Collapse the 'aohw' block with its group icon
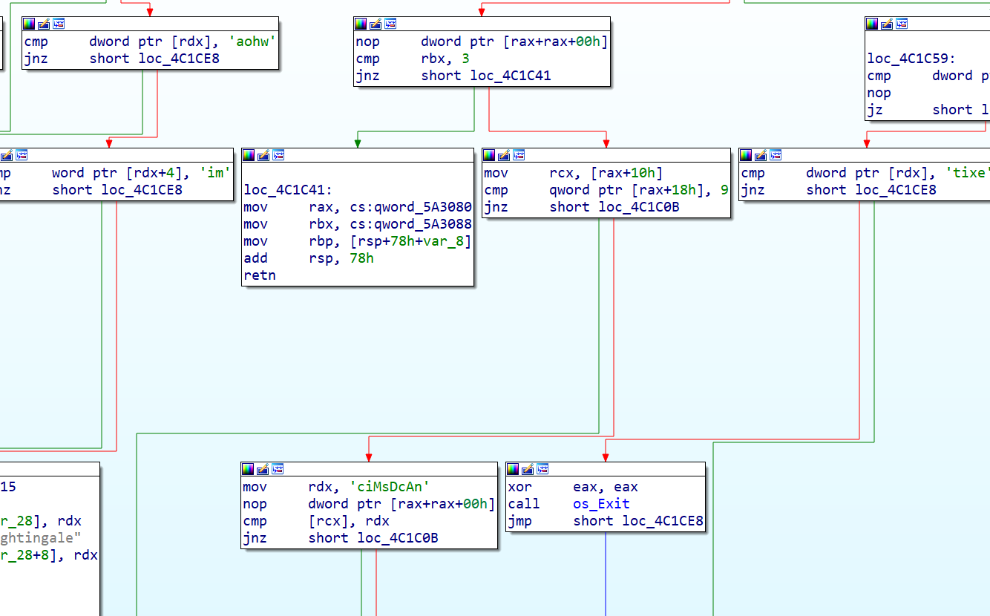This screenshot has width=990, height=616. pos(58,22)
